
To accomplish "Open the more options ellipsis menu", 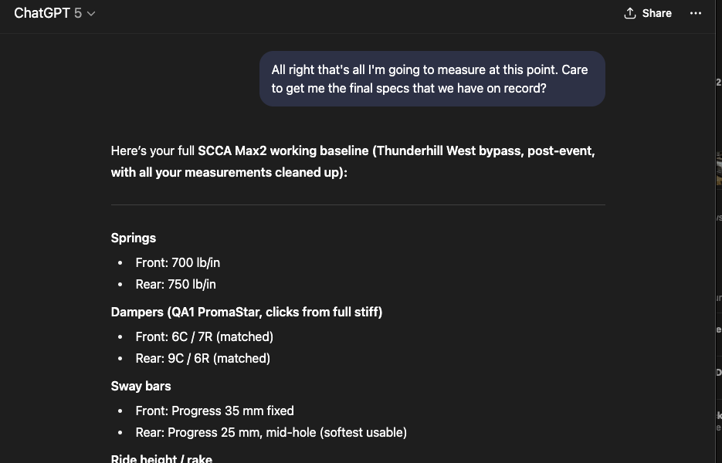I will [x=695, y=13].
